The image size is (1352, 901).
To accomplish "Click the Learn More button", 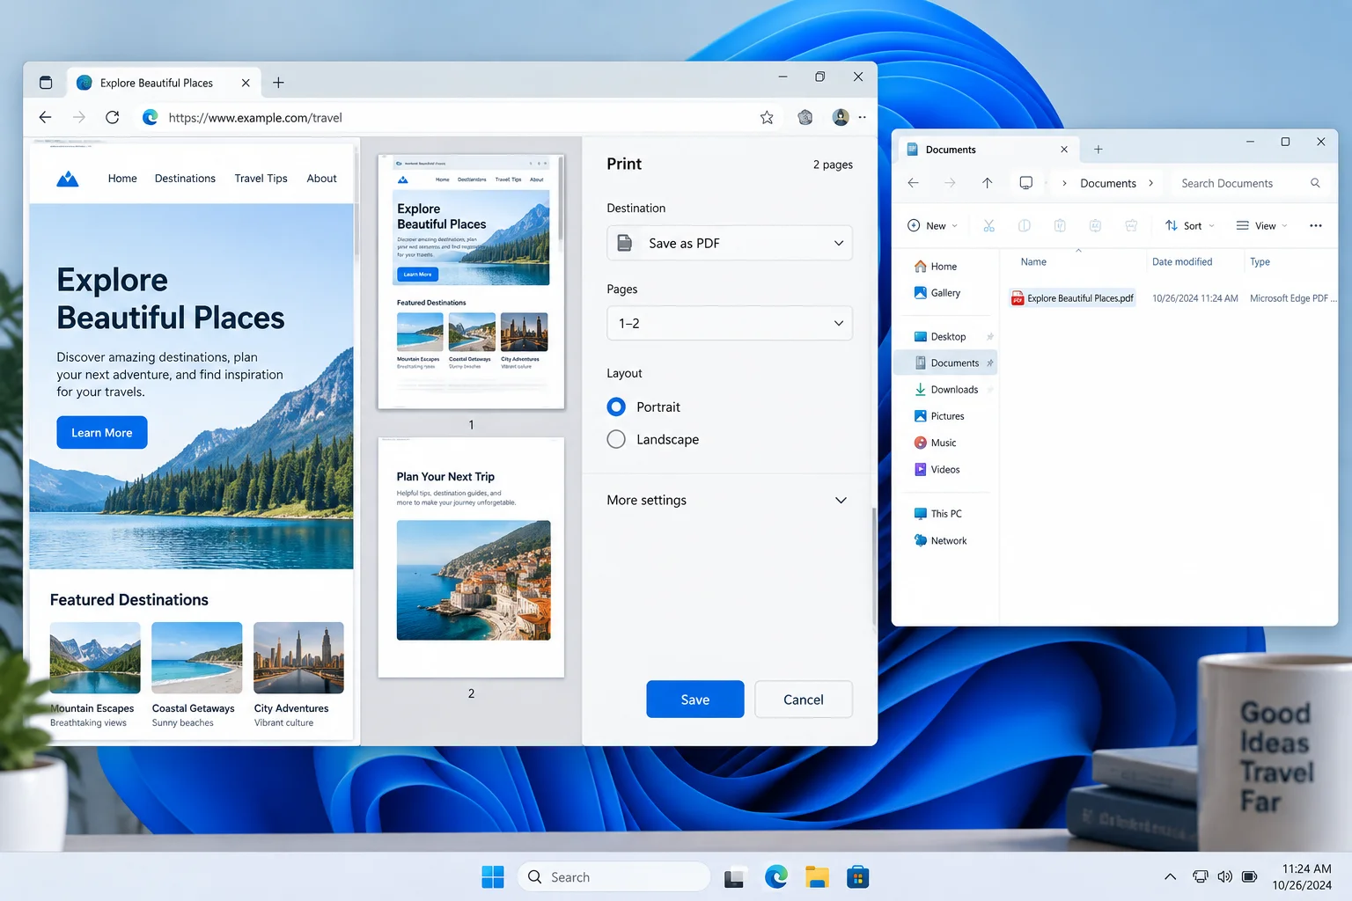I will 101,433.
